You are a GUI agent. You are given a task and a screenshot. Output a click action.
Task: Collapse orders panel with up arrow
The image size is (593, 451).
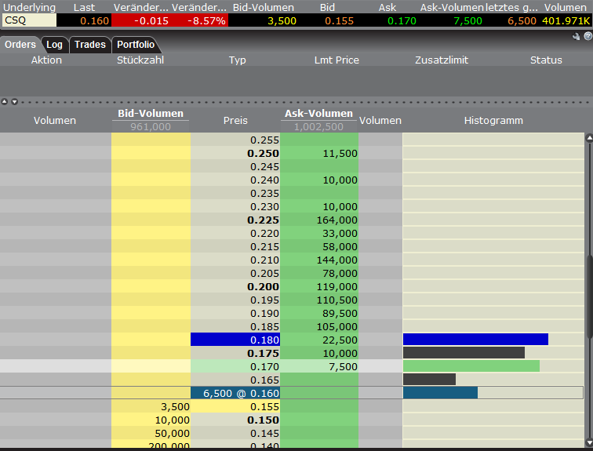click(x=5, y=101)
